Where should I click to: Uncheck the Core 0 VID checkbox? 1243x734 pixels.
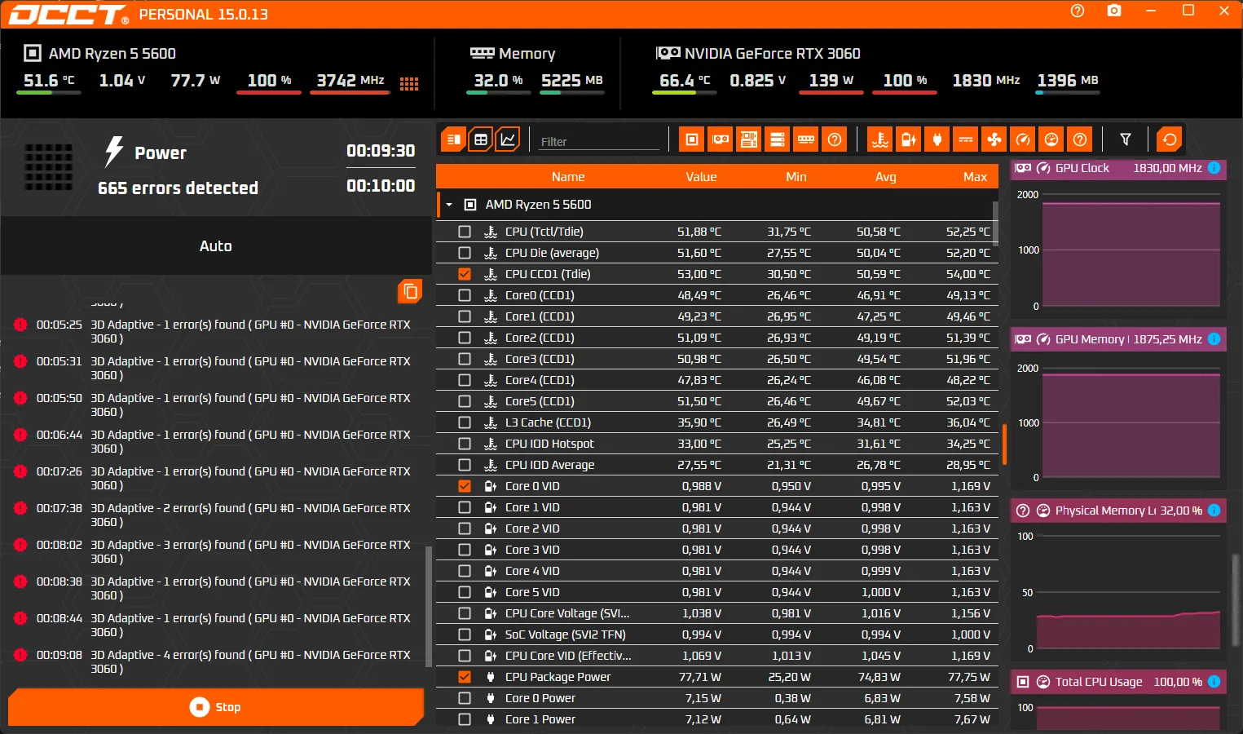click(465, 486)
